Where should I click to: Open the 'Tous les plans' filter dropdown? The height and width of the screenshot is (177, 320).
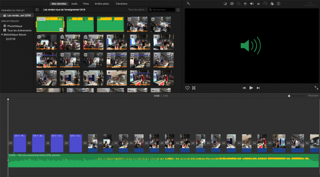click(138, 9)
